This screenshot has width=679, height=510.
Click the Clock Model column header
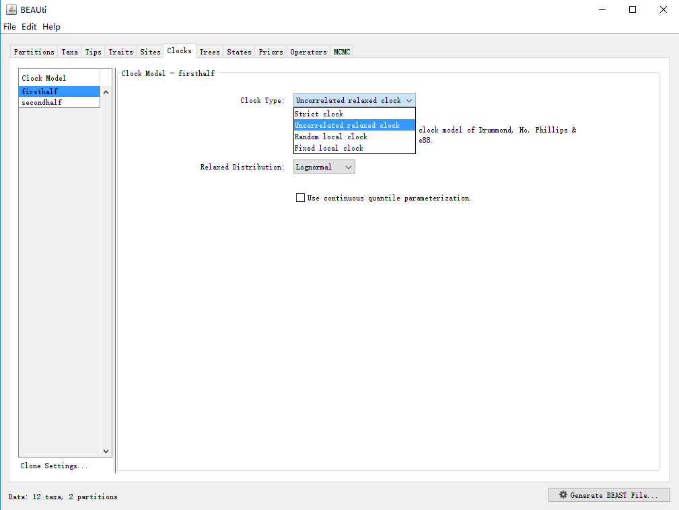click(59, 78)
